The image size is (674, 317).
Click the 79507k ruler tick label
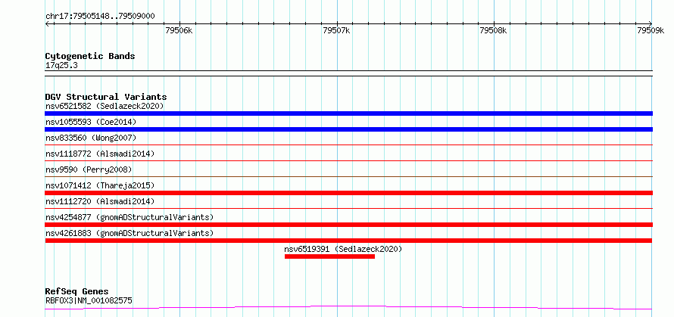click(x=336, y=30)
